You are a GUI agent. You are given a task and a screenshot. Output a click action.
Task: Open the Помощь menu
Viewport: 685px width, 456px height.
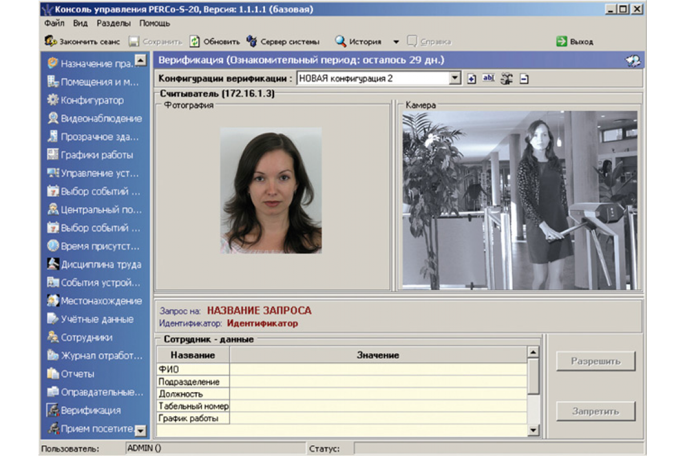click(155, 23)
